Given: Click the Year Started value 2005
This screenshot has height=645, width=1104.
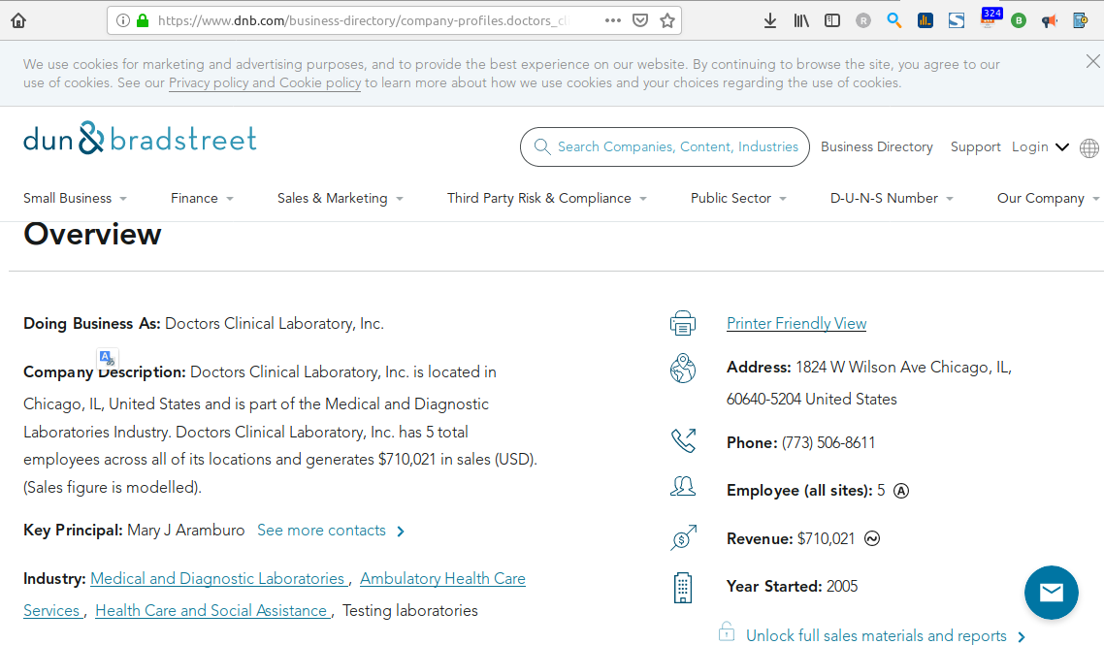Looking at the screenshot, I should (842, 587).
